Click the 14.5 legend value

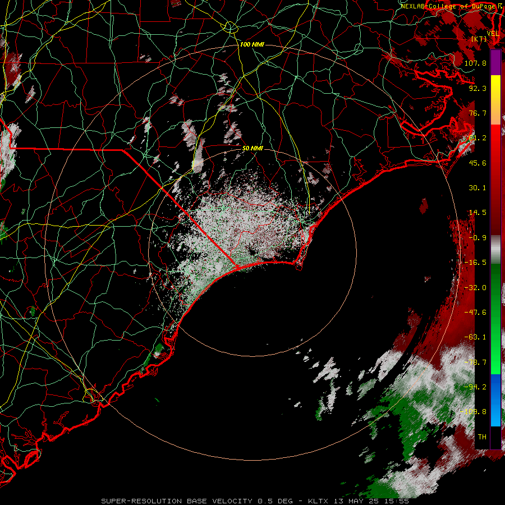478,212
